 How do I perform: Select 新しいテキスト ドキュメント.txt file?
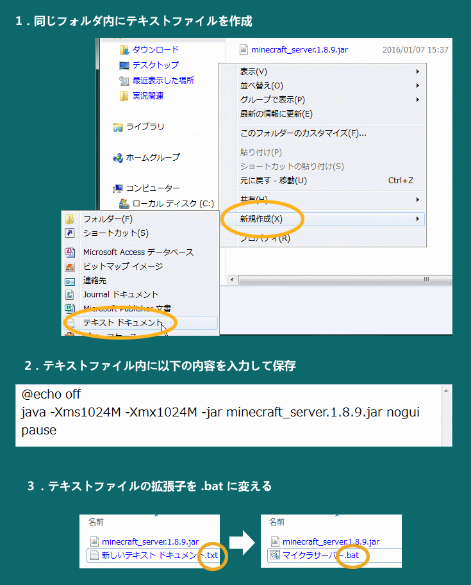point(160,555)
